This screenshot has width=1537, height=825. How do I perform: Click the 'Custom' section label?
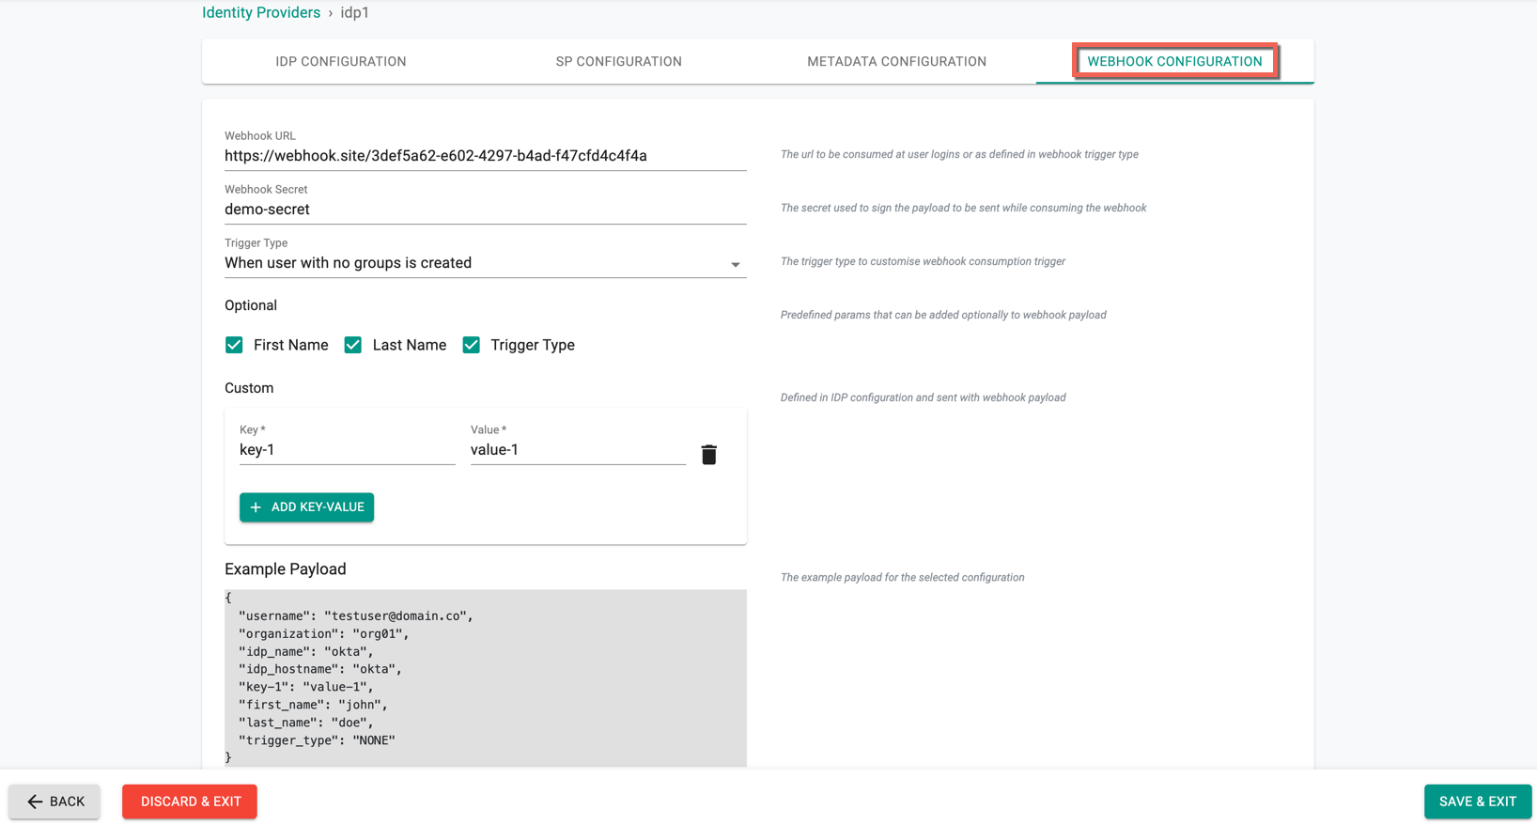point(249,388)
